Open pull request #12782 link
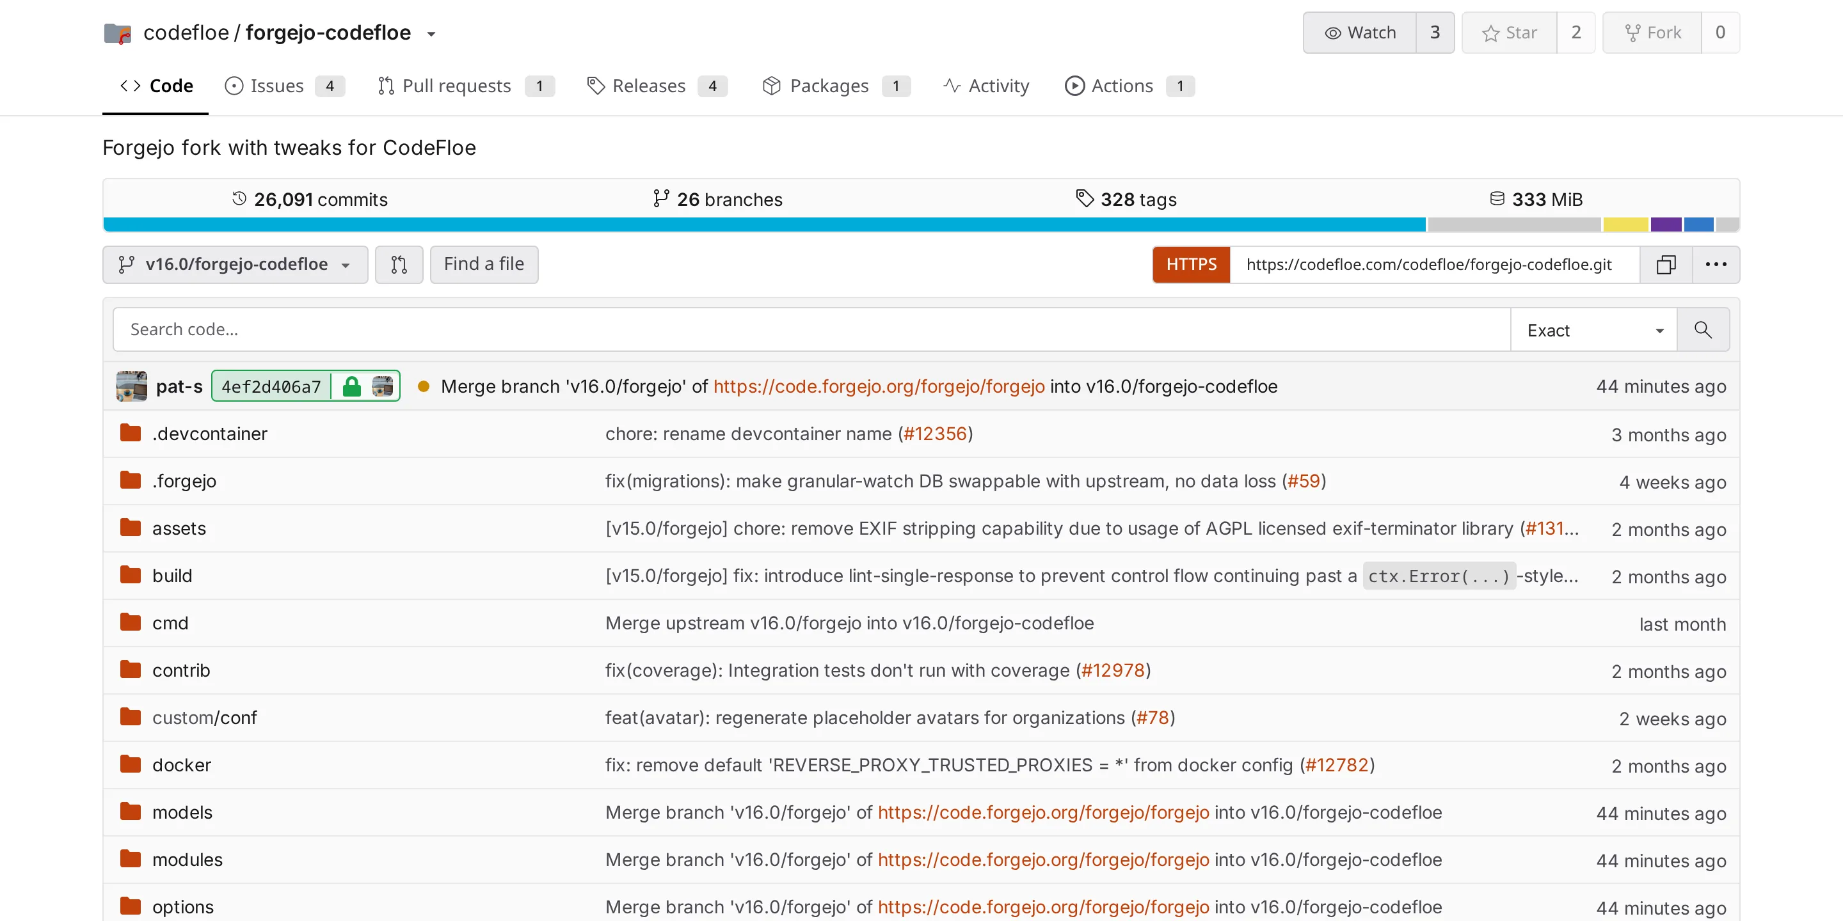This screenshot has height=921, width=1843. pos(1337,764)
